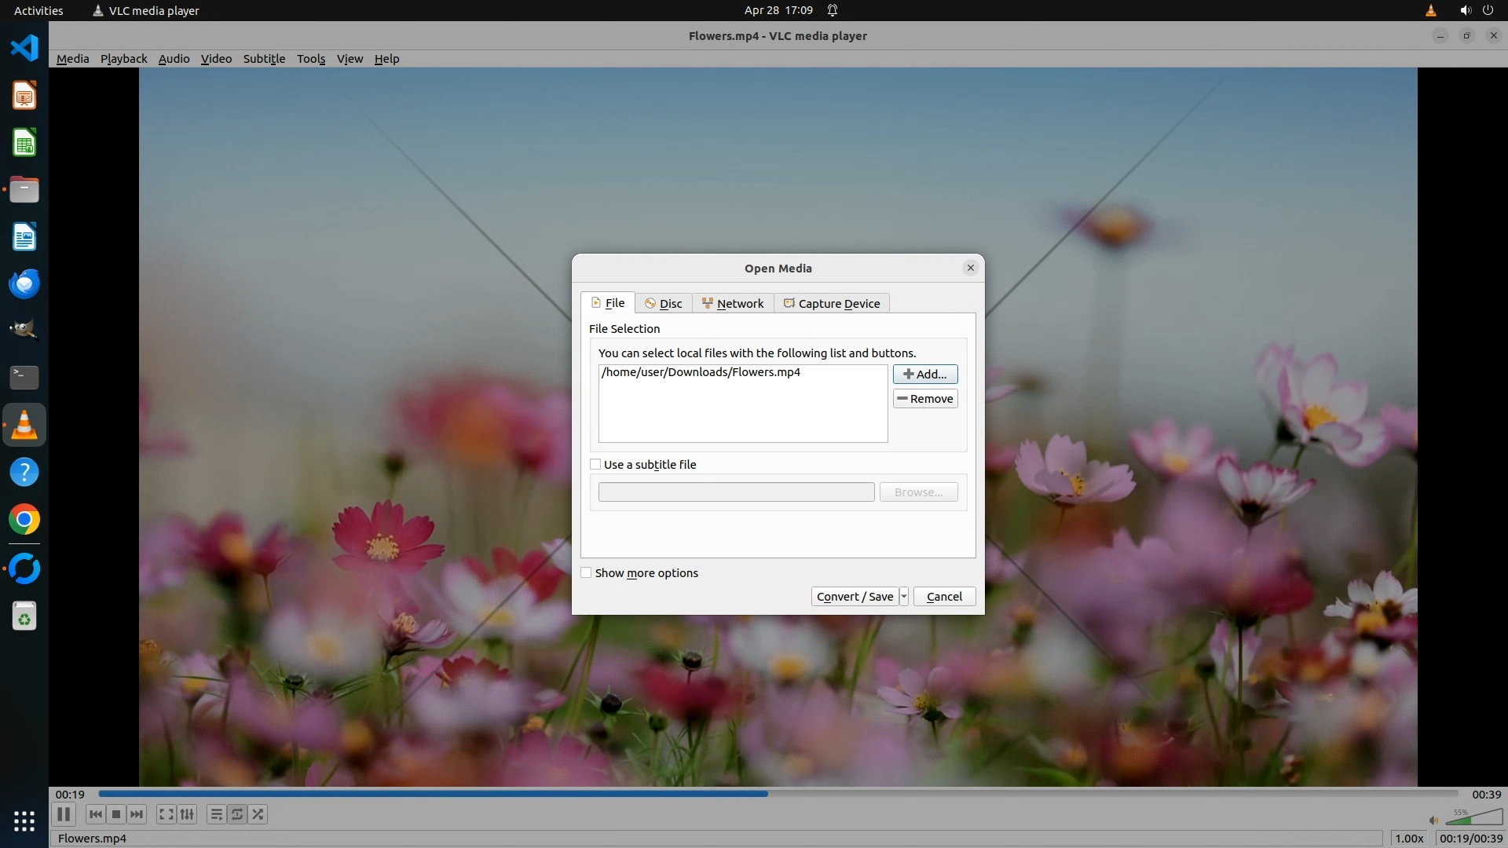This screenshot has width=1508, height=848.
Task: Check 'Show more options' box
Action: 586,573
